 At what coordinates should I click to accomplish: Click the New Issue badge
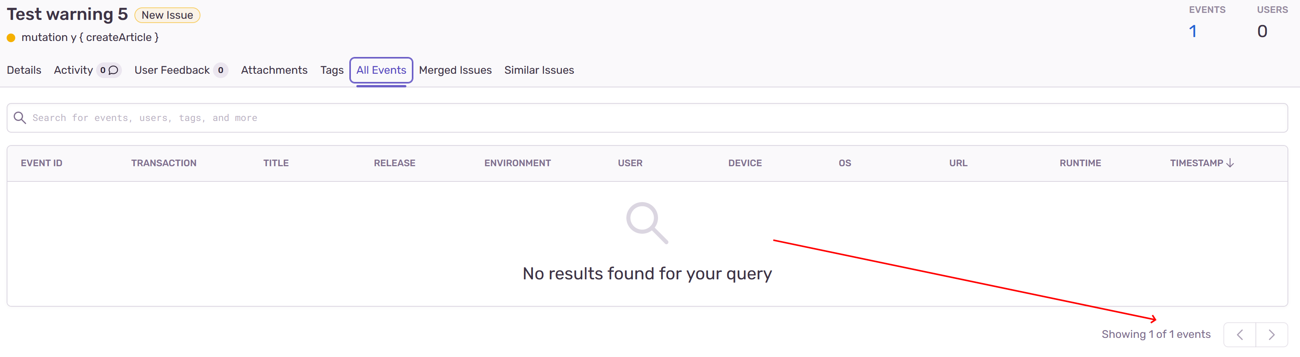pyautogui.click(x=166, y=14)
